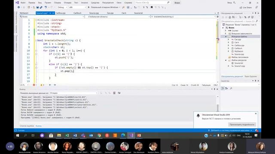
Task: Open the bracketsCheck member navigation dropdown
Action: point(183,17)
